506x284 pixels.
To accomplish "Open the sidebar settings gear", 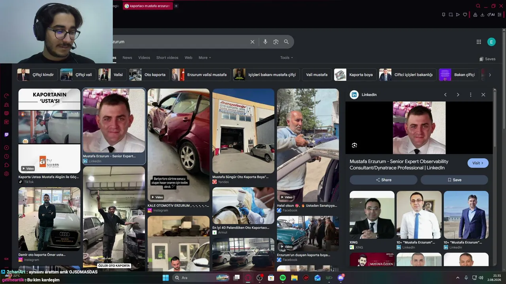I will [6, 174].
